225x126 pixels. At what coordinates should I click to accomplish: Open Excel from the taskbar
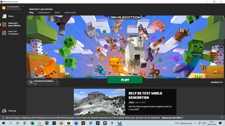pyautogui.click(x=32, y=123)
